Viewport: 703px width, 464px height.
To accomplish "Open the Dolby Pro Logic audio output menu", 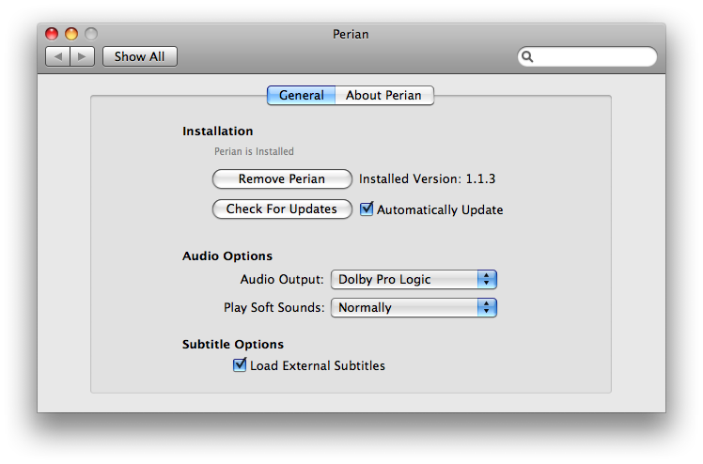I will pyautogui.click(x=404, y=279).
